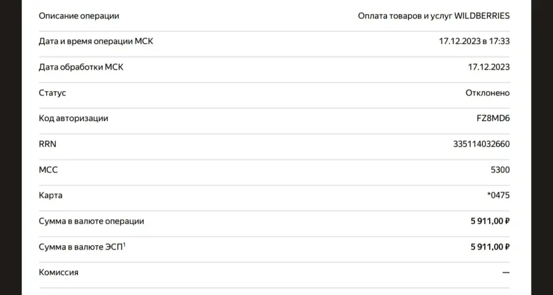This screenshot has height=295, width=553.
Task: Select the RRN number 335114032660
Action: pyautogui.click(x=481, y=144)
